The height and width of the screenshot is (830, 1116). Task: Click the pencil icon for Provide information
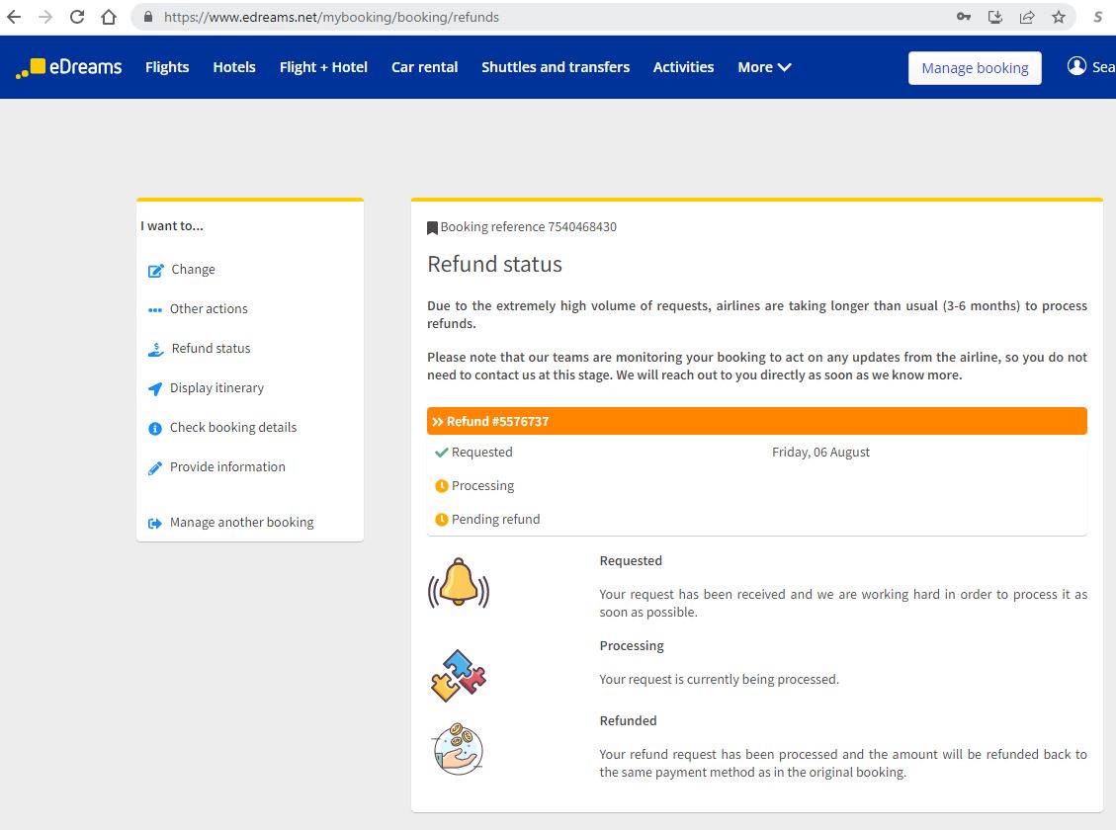155,468
